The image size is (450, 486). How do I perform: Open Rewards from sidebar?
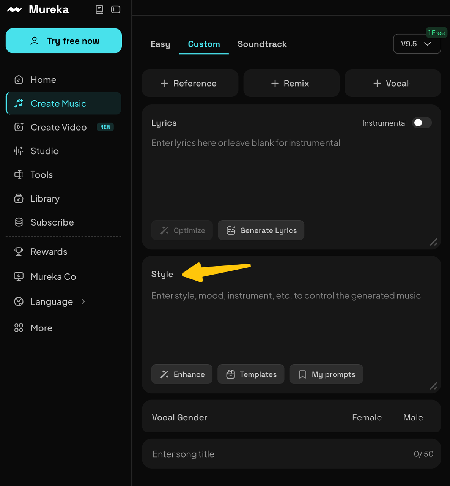click(x=63, y=251)
